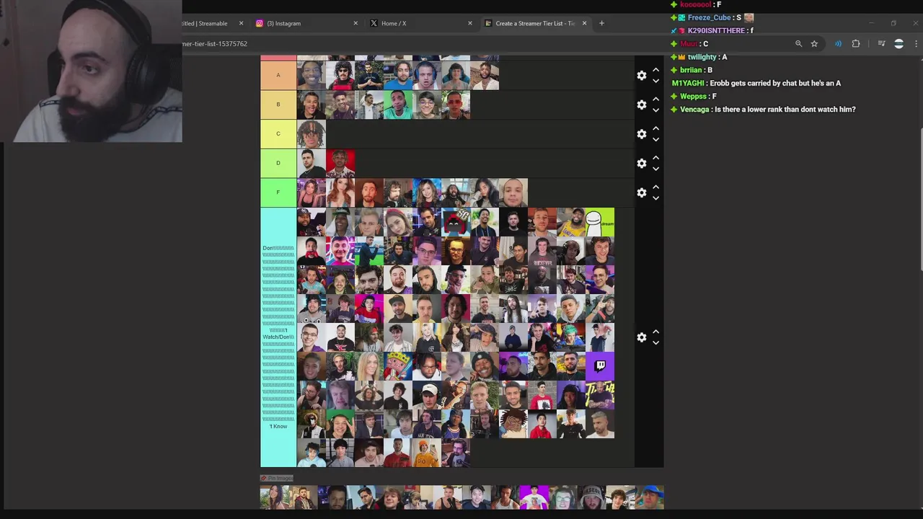Image resolution: width=923 pixels, height=519 pixels.
Task: Move tier F row up
Action: (655, 187)
